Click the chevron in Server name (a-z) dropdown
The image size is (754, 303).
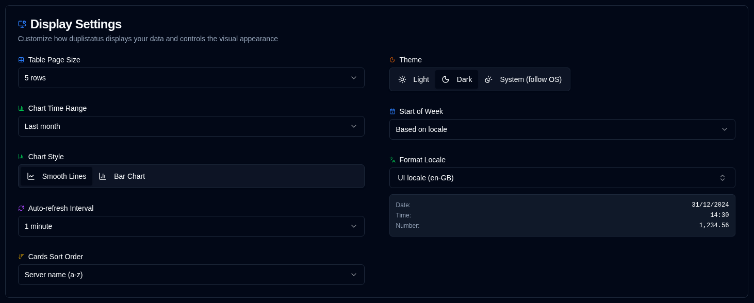point(354,275)
